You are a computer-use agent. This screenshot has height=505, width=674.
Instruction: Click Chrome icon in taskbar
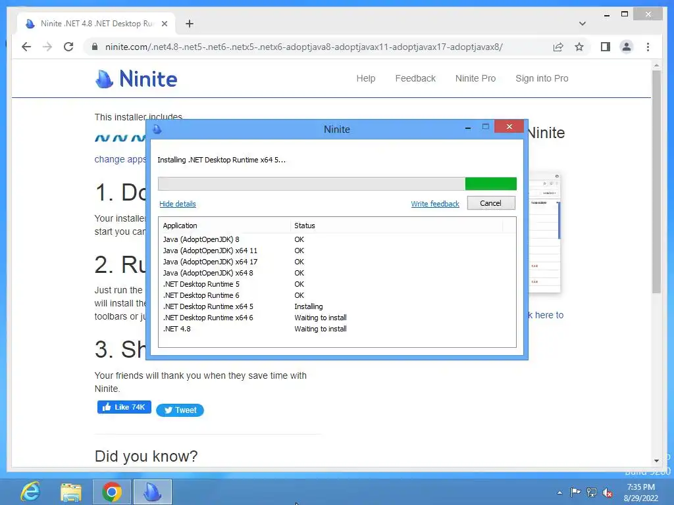point(112,492)
